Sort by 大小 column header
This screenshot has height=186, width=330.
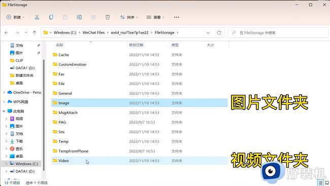211,45
